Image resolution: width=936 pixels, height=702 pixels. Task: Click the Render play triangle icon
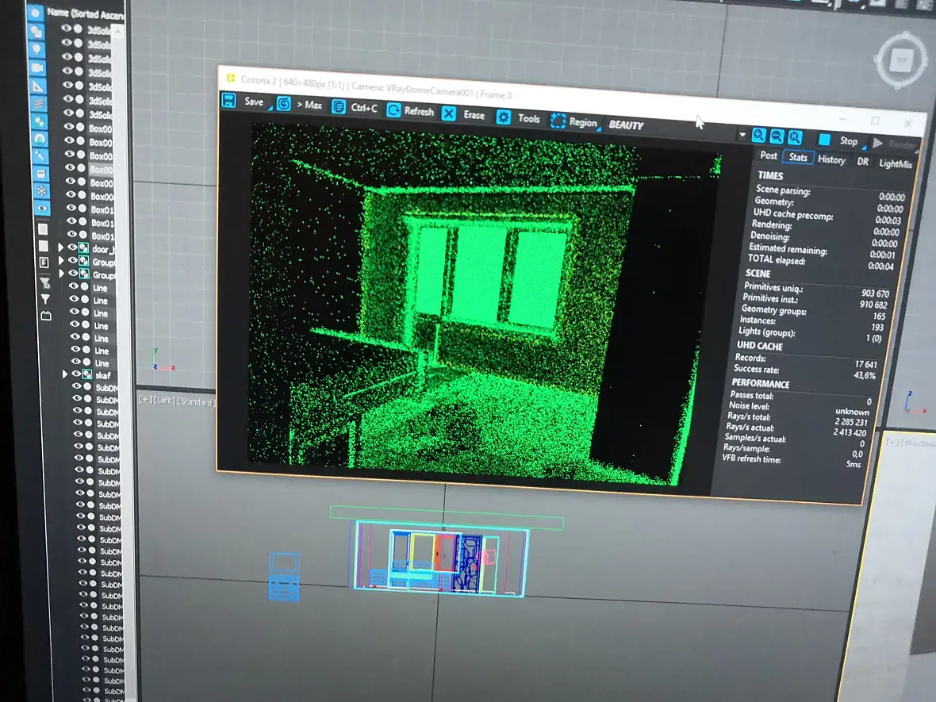(x=877, y=143)
